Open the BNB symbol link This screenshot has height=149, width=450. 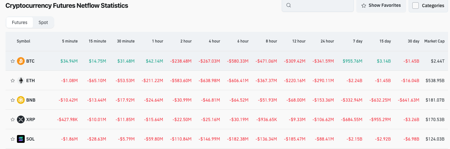[x=31, y=100]
